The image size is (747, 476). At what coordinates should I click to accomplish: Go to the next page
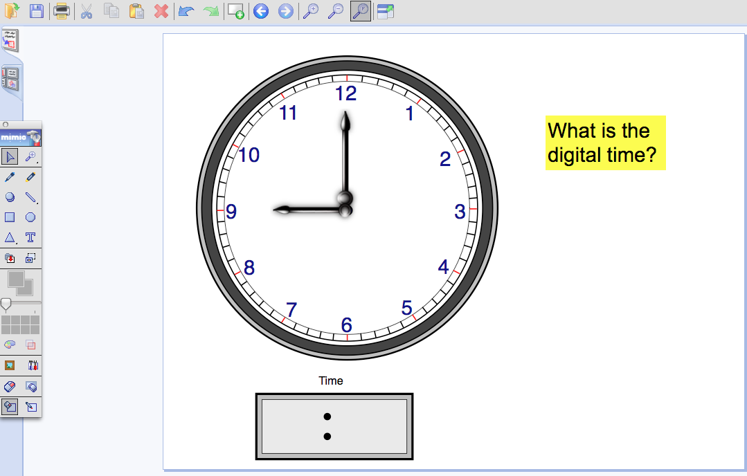point(285,11)
